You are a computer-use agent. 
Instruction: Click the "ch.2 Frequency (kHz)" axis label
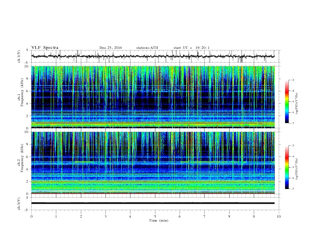(21, 158)
